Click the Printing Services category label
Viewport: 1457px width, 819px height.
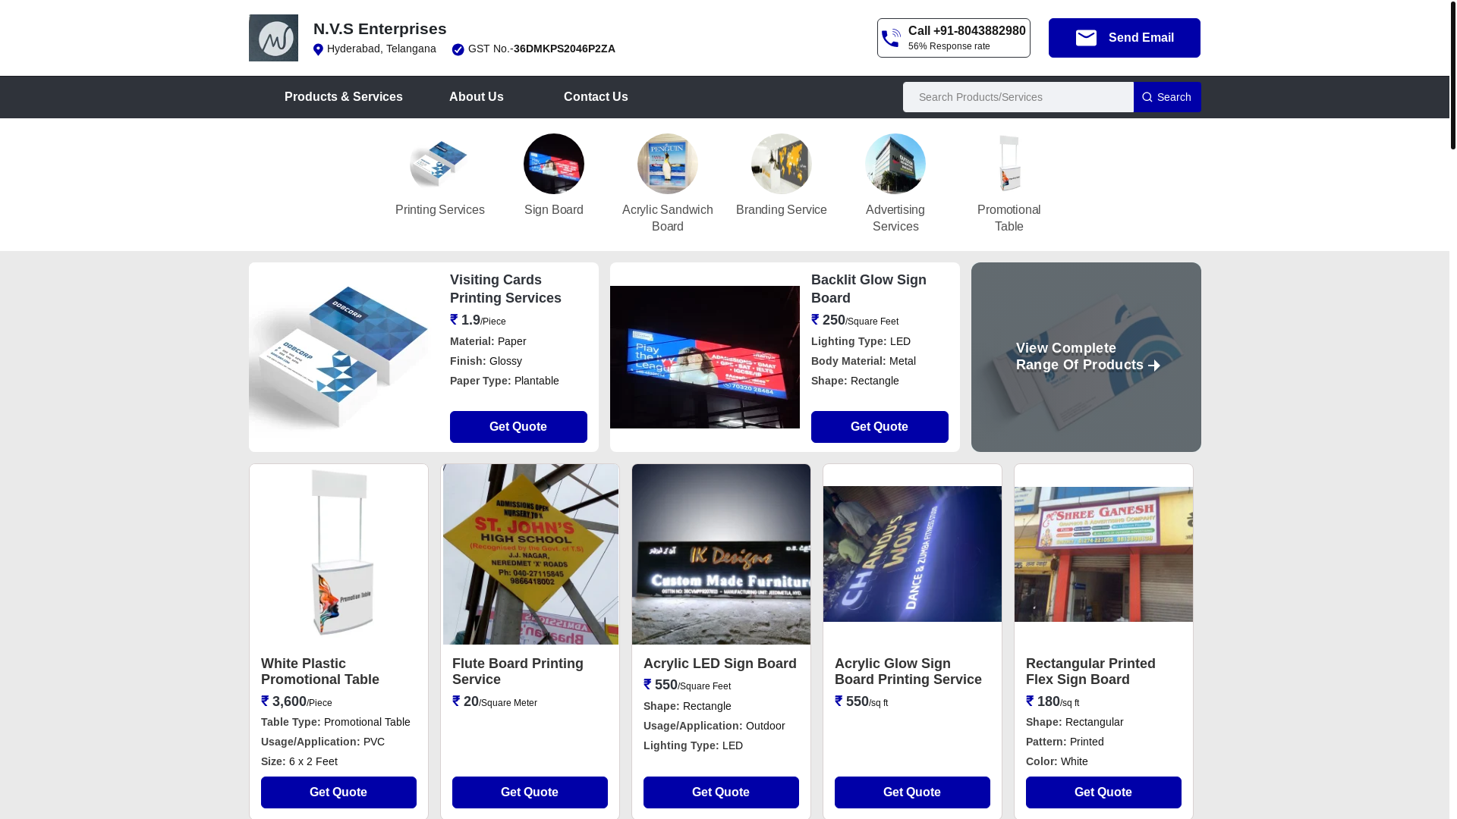(x=440, y=210)
